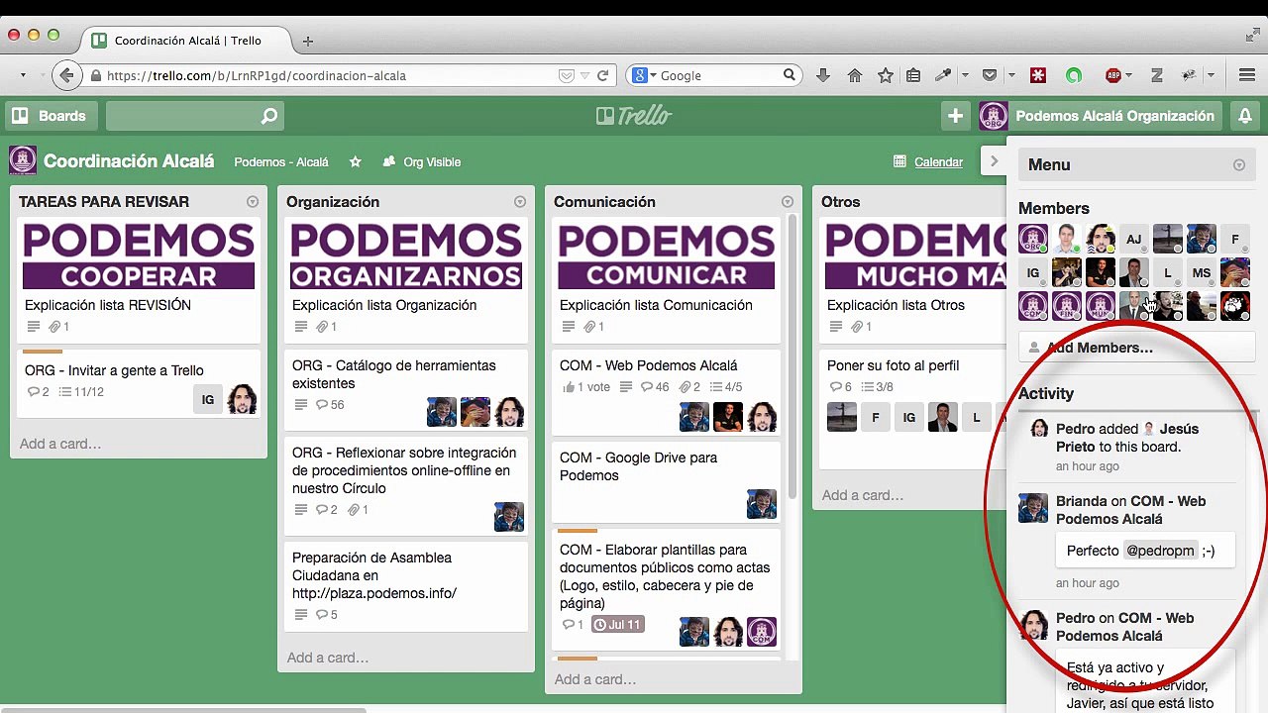Reload the page with the refresh icon
Image resolution: width=1268 pixels, height=713 pixels.
click(602, 75)
